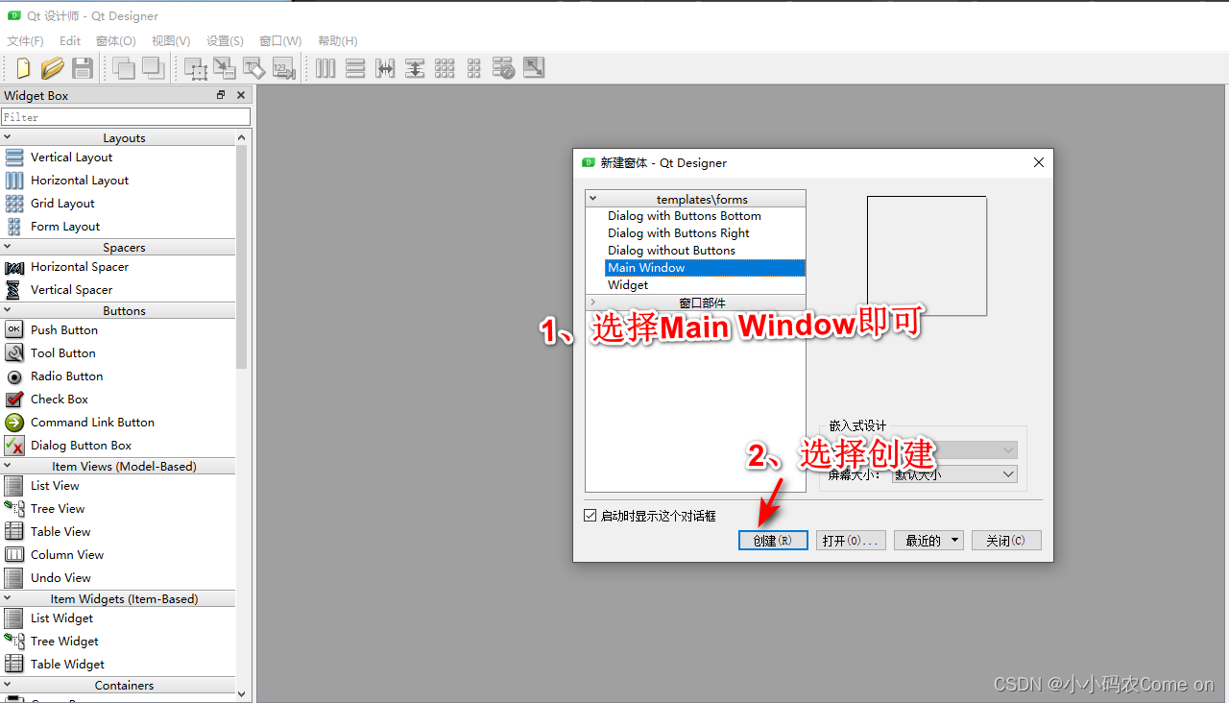Close the Widget Box panel
This screenshot has height=703, width=1229.
pos(241,95)
